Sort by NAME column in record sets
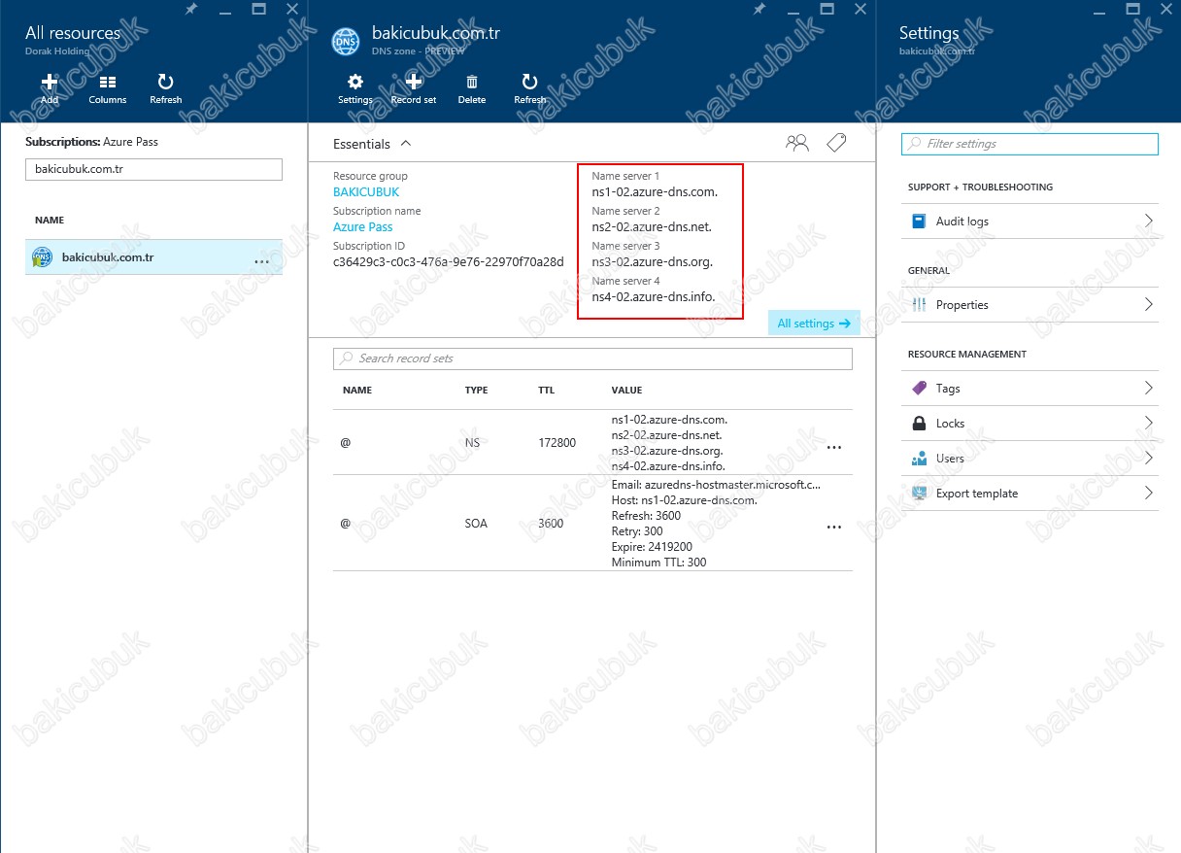This screenshot has width=1181, height=853. 357,391
